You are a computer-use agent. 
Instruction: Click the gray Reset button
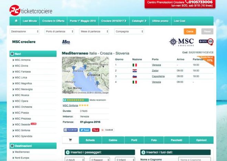(207, 32)
